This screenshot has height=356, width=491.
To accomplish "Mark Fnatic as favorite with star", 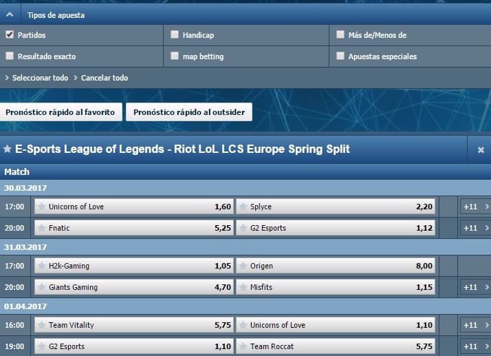I will click(41, 228).
